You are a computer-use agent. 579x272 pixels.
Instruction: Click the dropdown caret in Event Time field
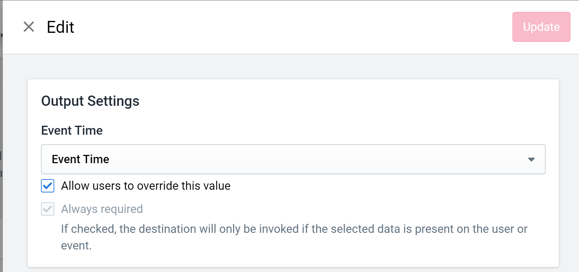pyautogui.click(x=531, y=160)
